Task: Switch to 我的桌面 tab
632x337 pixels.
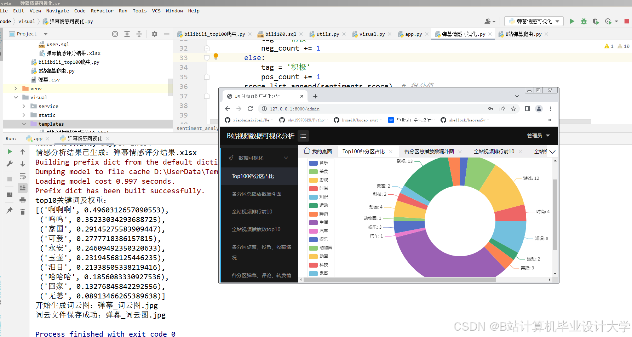Action: (318, 152)
